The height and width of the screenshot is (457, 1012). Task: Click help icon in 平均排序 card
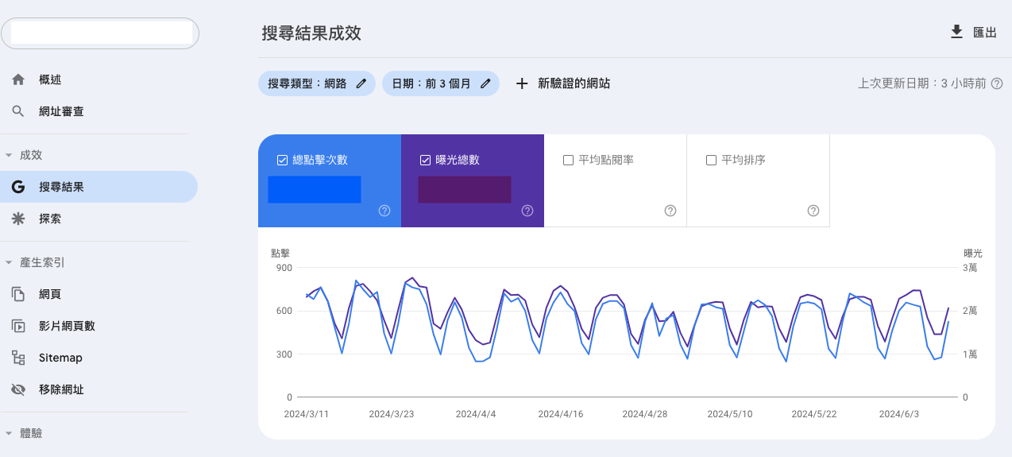pyautogui.click(x=813, y=211)
